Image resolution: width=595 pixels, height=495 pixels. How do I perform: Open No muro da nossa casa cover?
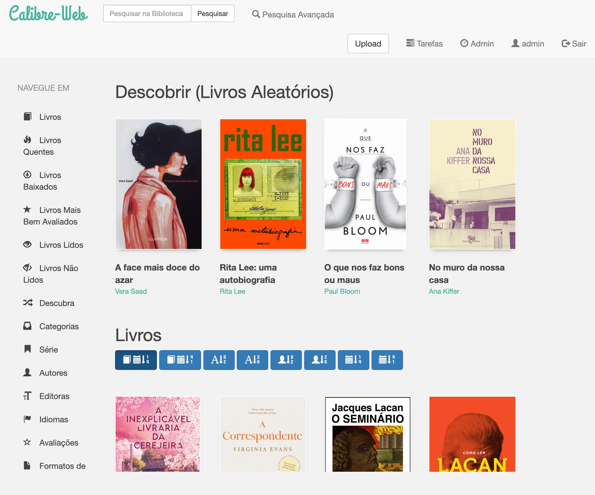click(472, 184)
